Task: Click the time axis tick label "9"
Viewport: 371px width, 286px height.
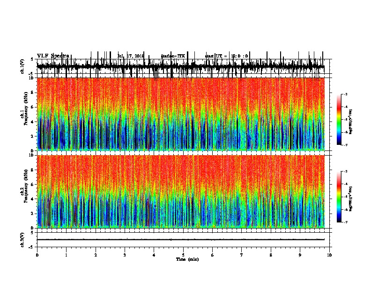Action: [x=300, y=255]
